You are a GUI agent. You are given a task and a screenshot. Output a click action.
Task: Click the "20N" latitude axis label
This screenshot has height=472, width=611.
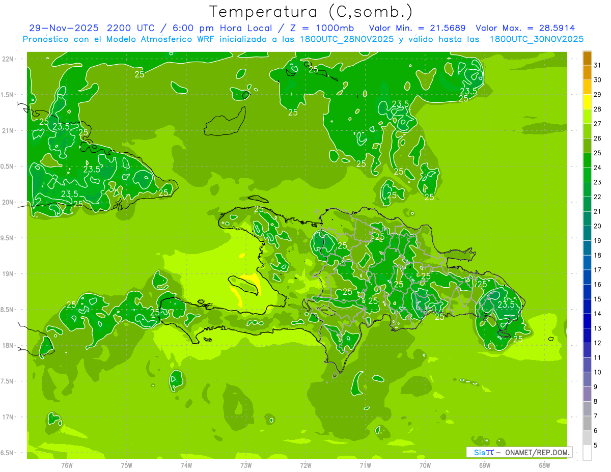click(x=8, y=202)
